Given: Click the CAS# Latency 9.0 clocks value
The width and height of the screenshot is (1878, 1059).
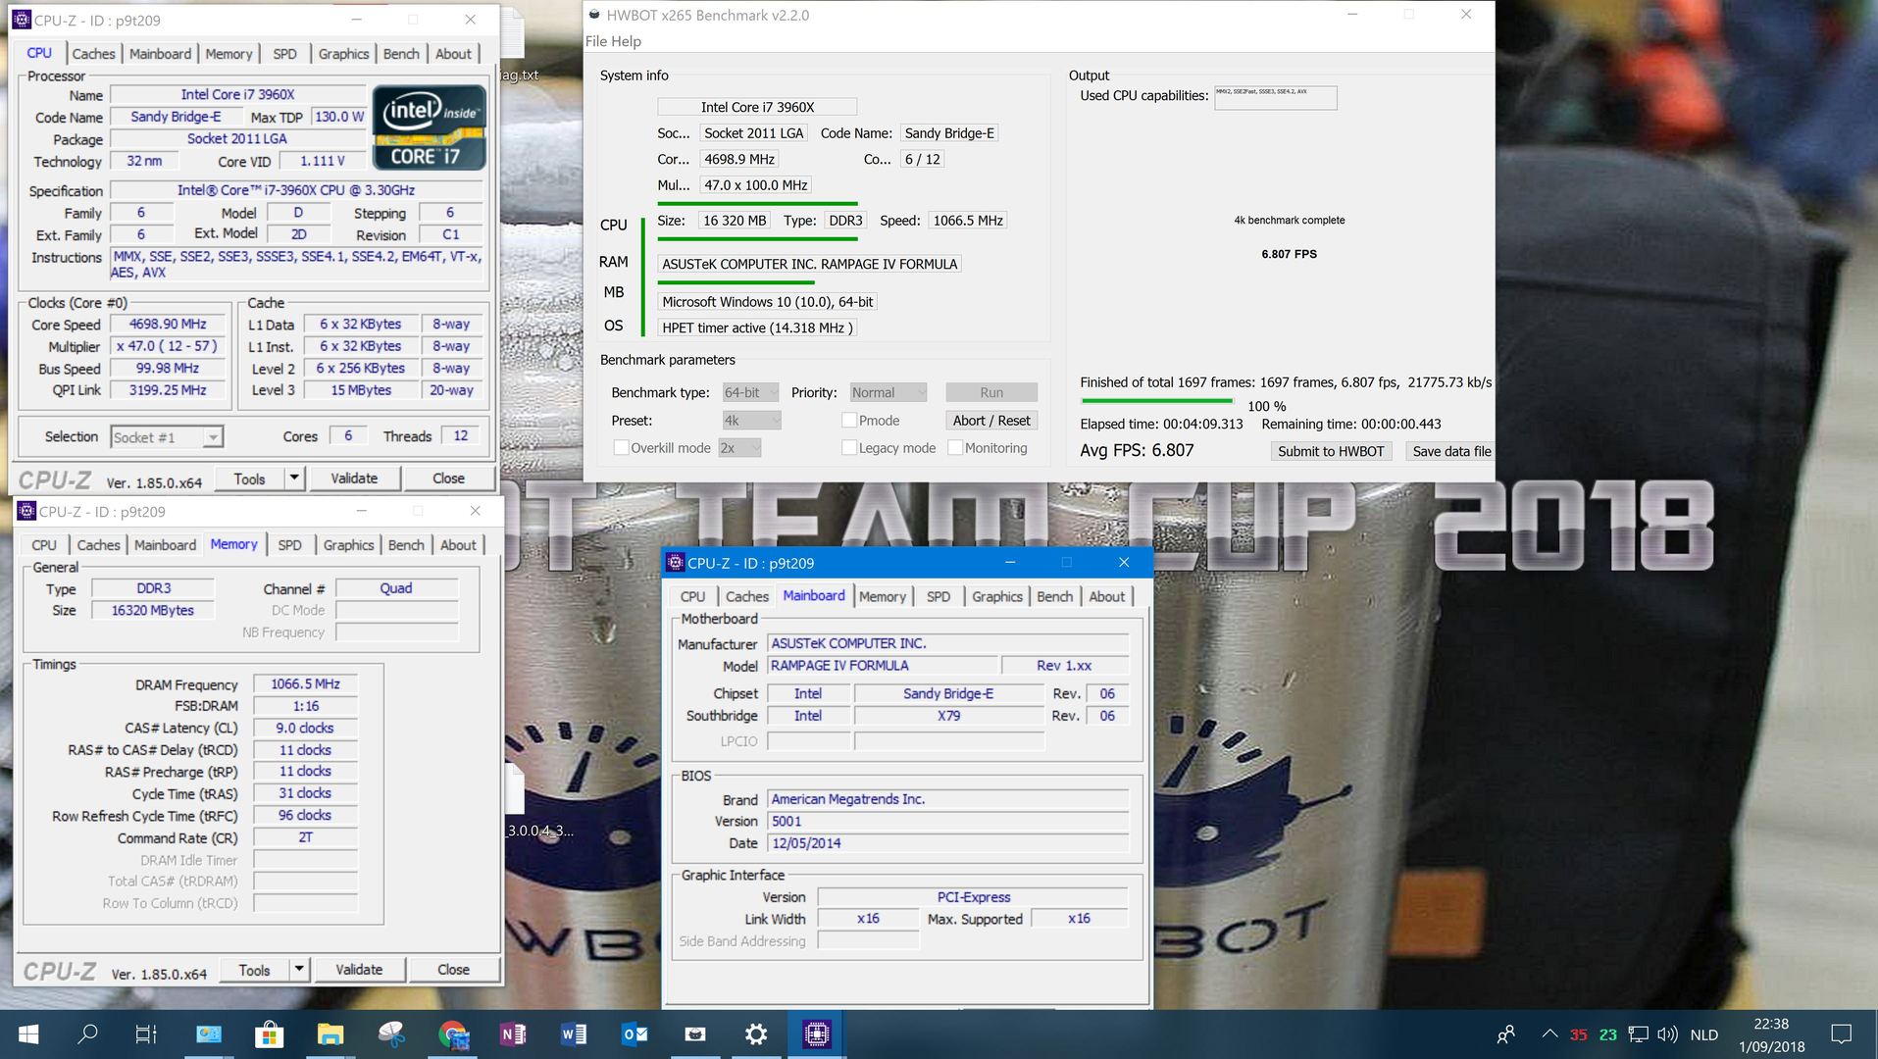Looking at the screenshot, I should tap(305, 729).
